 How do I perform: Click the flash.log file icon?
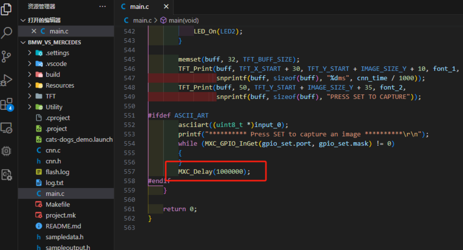pyautogui.click(x=39, y=172)
